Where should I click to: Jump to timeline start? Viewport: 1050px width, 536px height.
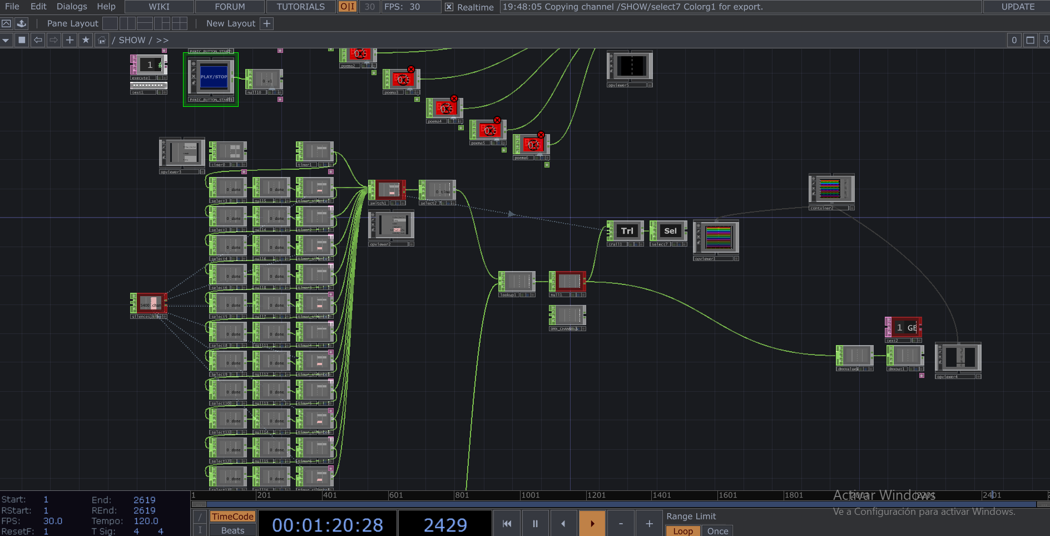[x=507, y=524]
